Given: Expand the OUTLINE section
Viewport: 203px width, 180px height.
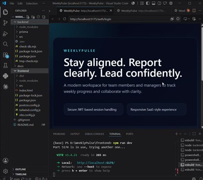Looking at the screenshot, I should coord(30,169).
